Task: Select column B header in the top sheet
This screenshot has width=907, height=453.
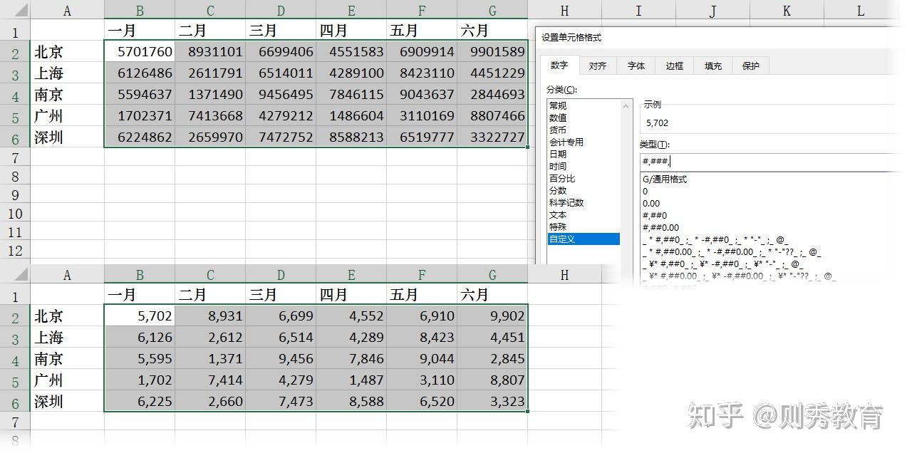Action: 139,11
